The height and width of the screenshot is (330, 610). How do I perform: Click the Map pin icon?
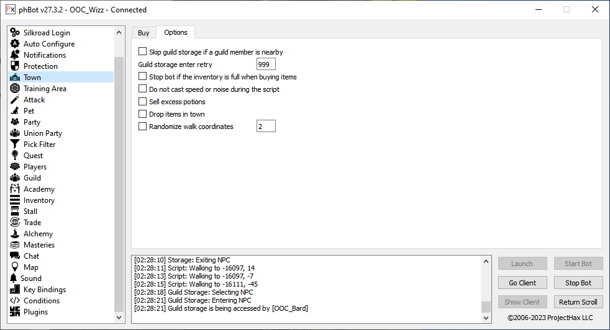16,267
